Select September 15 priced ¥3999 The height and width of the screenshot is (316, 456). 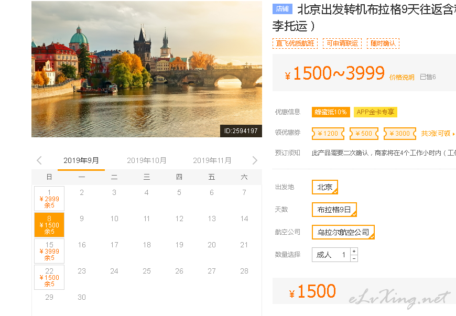pos(49,251)
